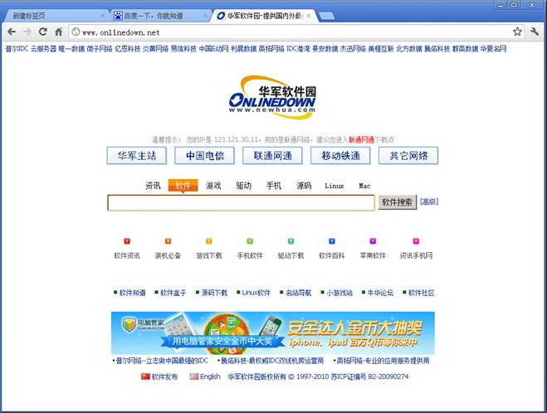Screen dimensions: 547x413
Task: Click the 其它网络 button
Action: [x=408, y=155]
